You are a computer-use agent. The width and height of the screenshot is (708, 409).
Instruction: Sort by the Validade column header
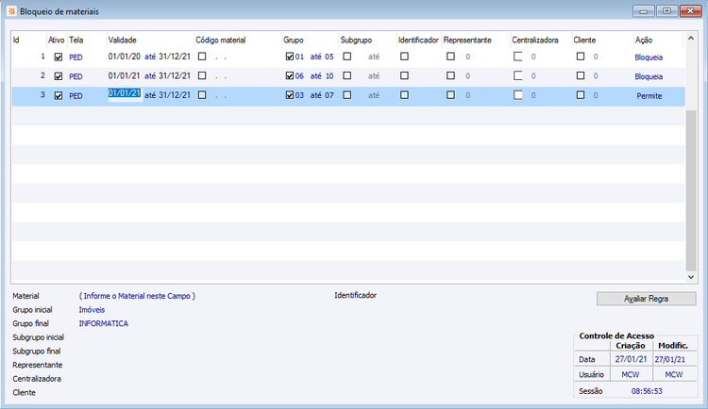pyautogui.click(x=123, y=41)
